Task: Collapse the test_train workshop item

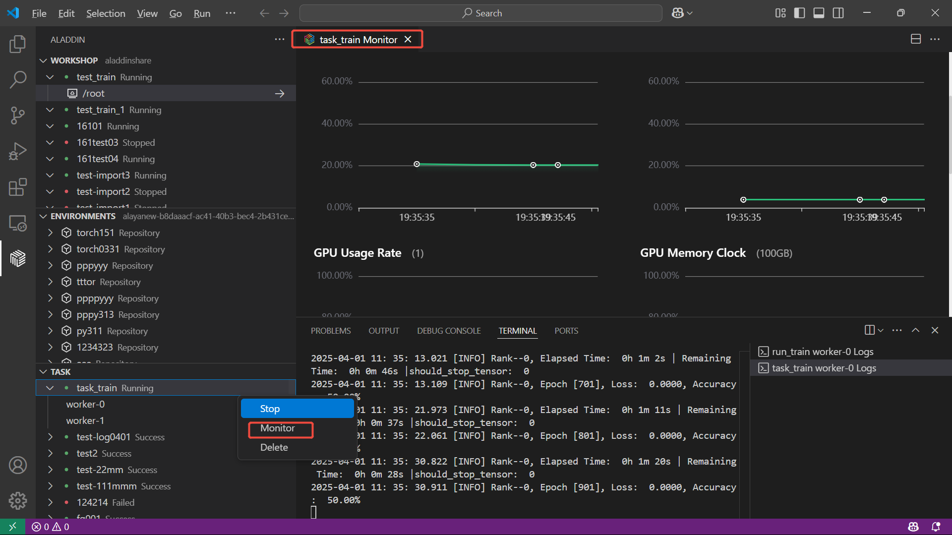Action: tap(50, 77)
